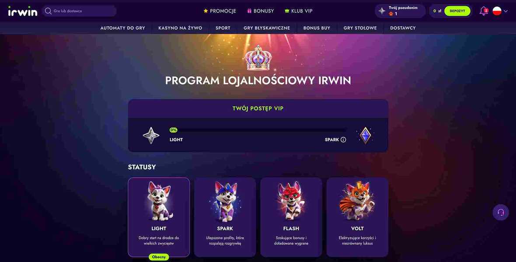Click the crown icon above the title

[x=258, y=58]
